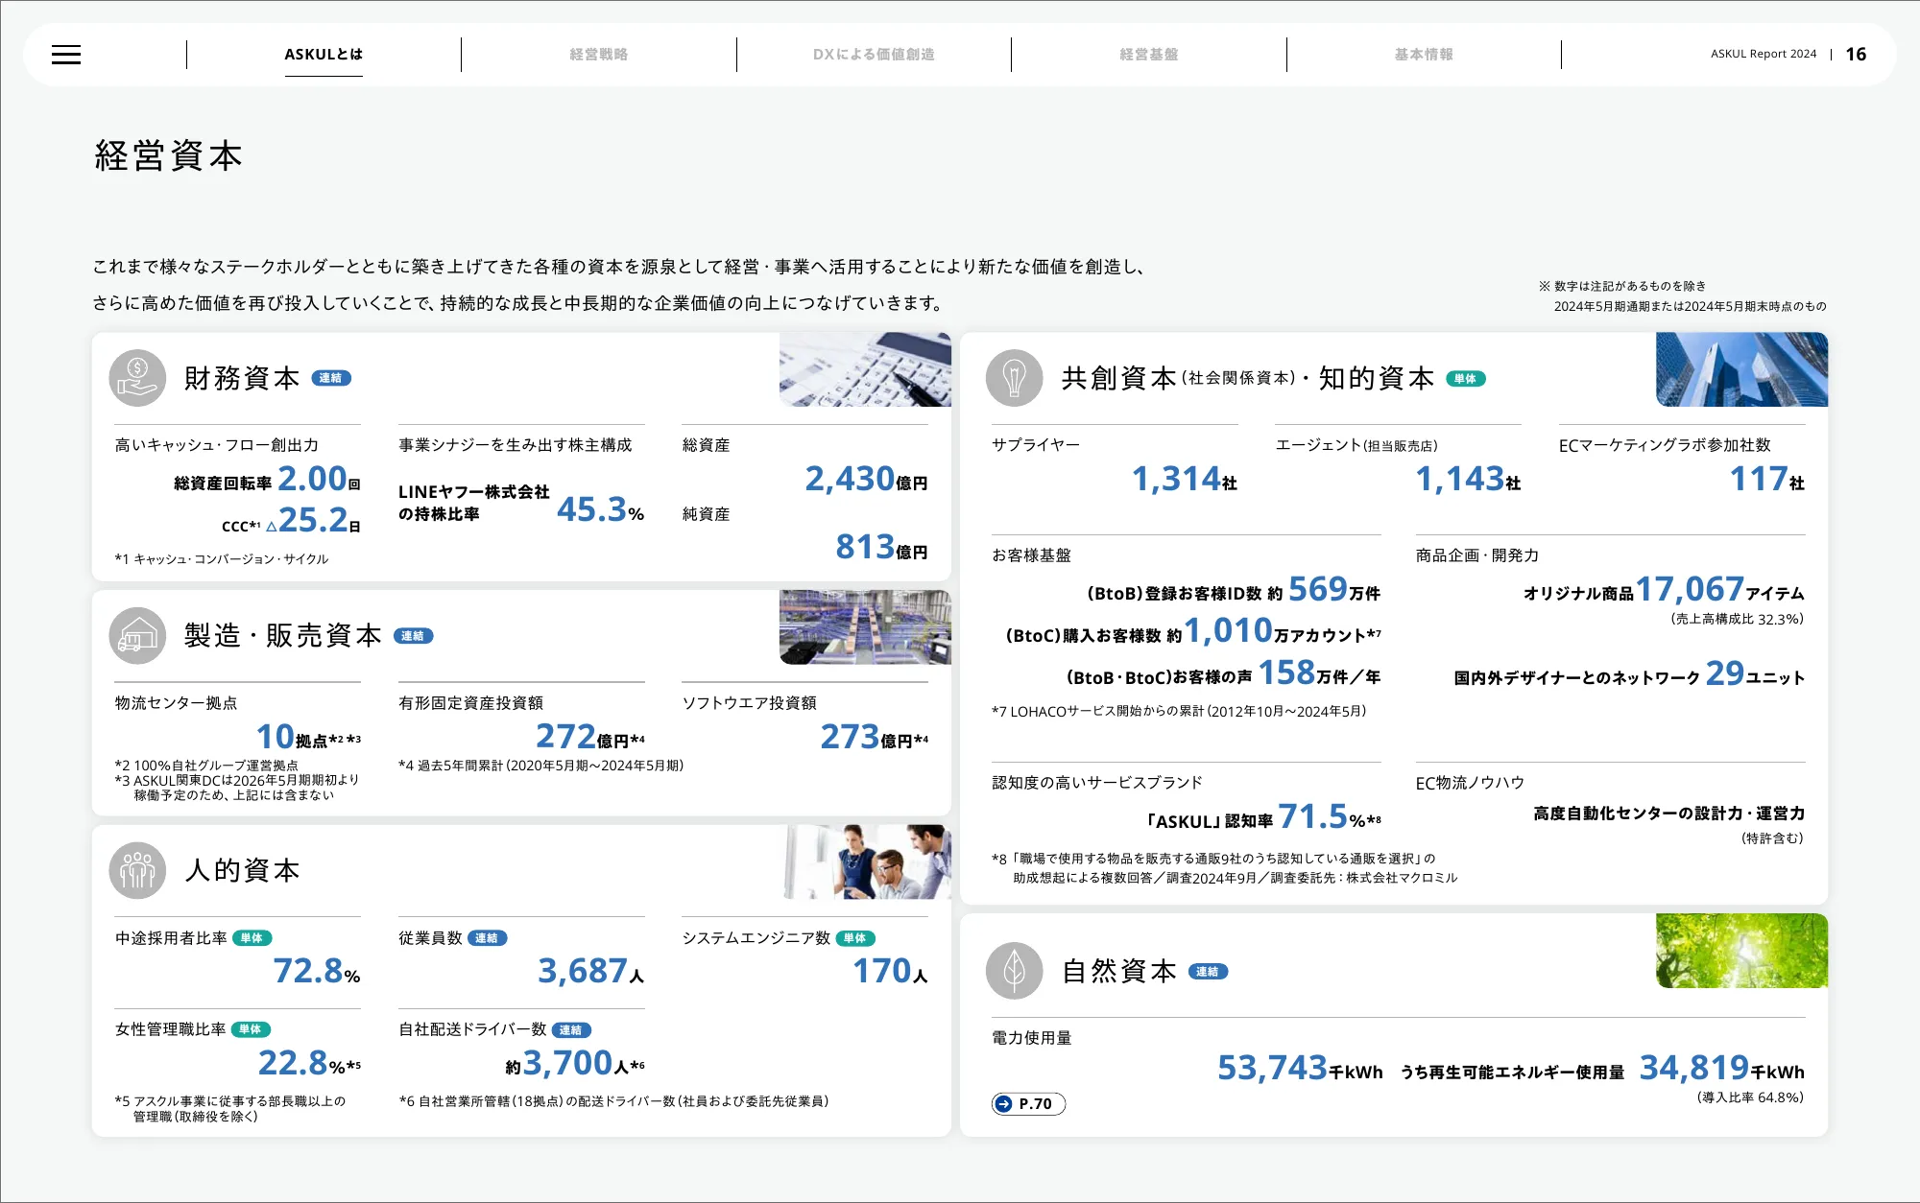Click the 単体 badge beside 知的資本
This screenshot has width=1920, height=1203.
point(1465,379)
